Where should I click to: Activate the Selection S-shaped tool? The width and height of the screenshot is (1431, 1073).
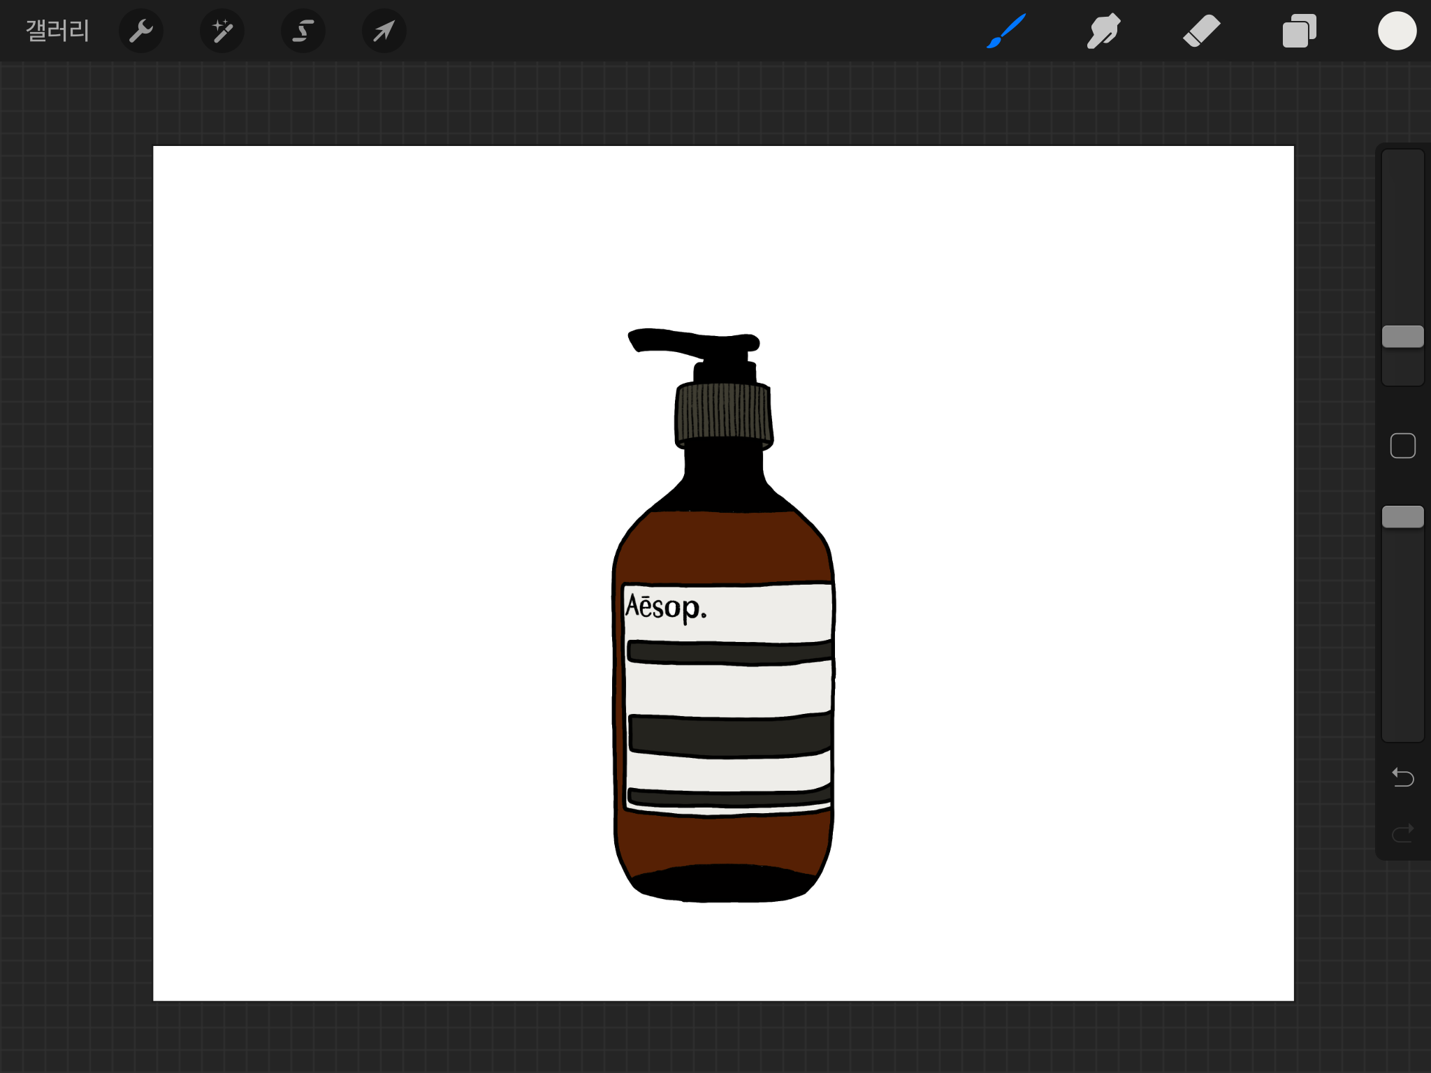pos(303,31)
